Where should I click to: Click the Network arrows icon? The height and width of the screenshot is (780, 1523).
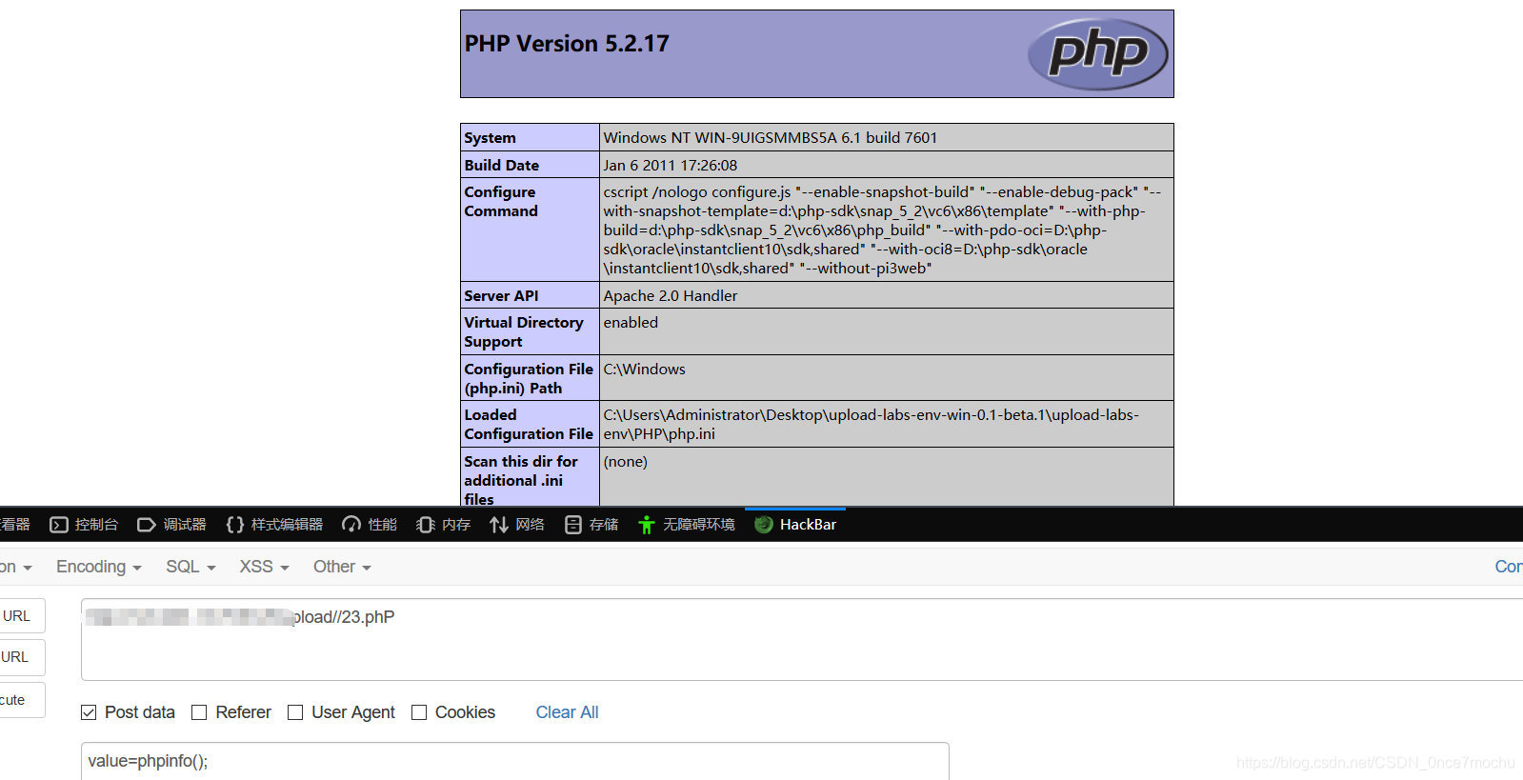pyautogui.click(x=499, y=525)
